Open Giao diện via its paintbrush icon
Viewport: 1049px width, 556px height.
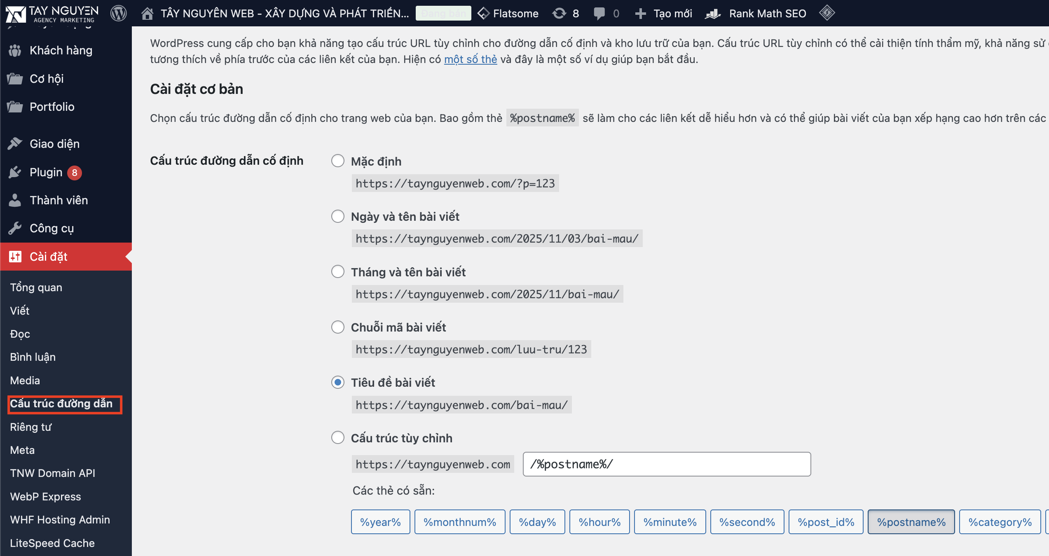15,144
